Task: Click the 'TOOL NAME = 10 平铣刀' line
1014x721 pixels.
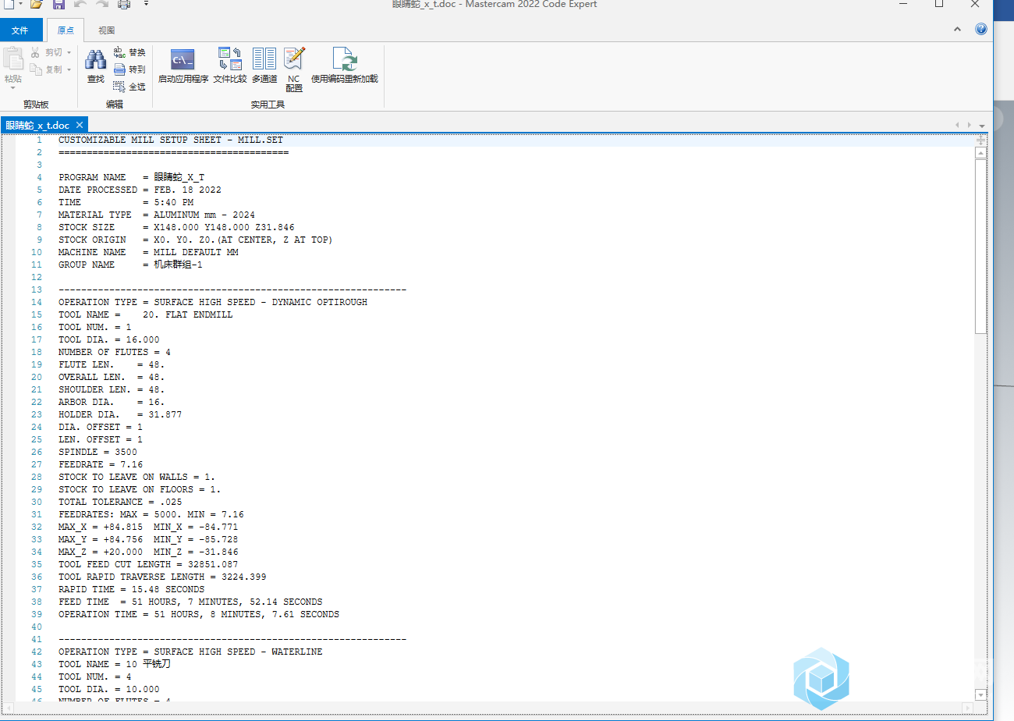Action: click(x=114, y=664)
